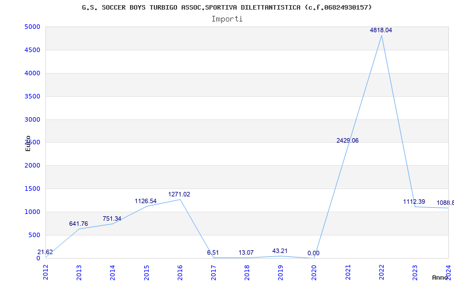Select the 2429.06 data point label
Screen dimensions: 454x283
pos(347,140)
